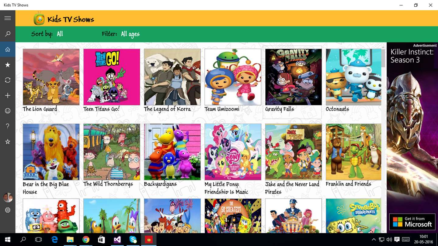Click the Backyardigans title label
The image size is (438, 246).
tap(160, 184)
